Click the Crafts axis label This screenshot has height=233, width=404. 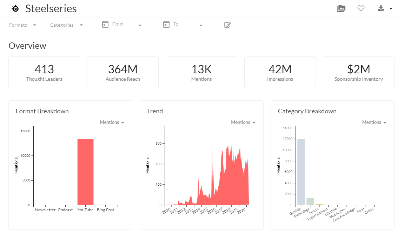pos(369,211)
